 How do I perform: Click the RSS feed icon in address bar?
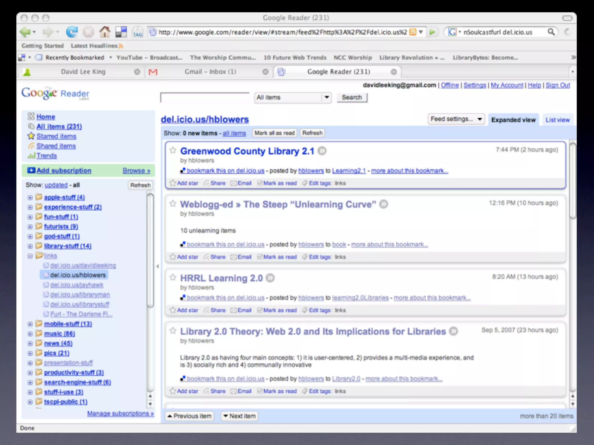tap(413, 32)
